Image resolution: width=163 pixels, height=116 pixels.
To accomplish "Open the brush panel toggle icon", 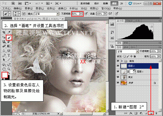I will [24, 14].
